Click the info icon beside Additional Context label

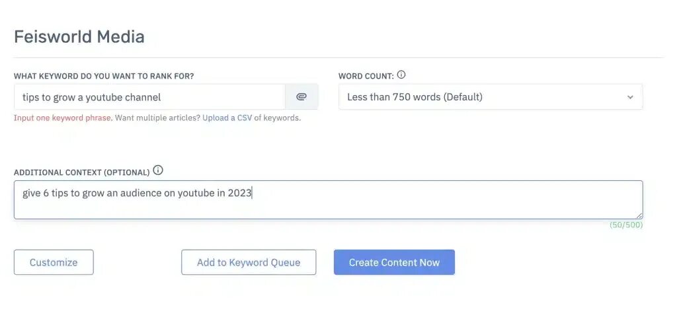point(158,170)
